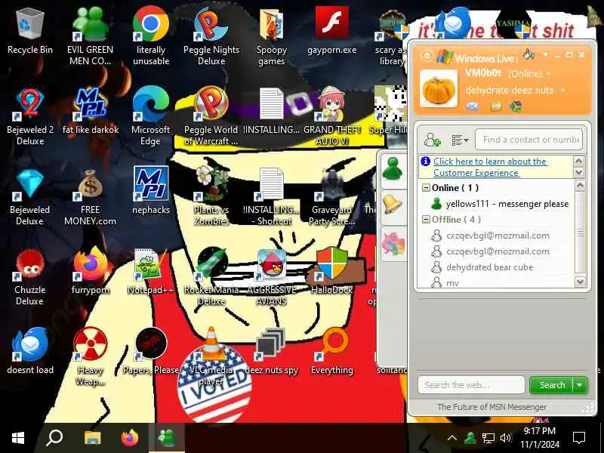Click the green Search button
604x453 pixels.
pyautogui.click(x=552, y=385)
